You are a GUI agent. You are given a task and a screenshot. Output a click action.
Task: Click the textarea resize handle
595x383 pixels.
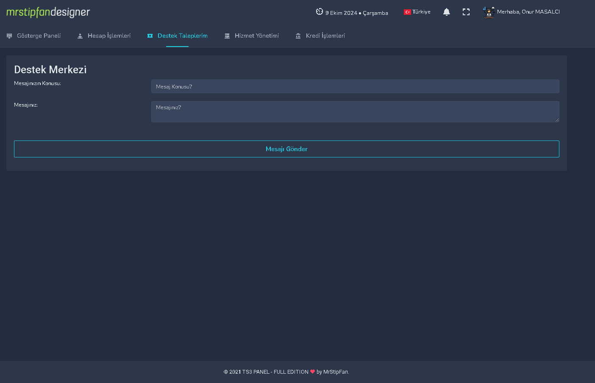pos(557,120)
